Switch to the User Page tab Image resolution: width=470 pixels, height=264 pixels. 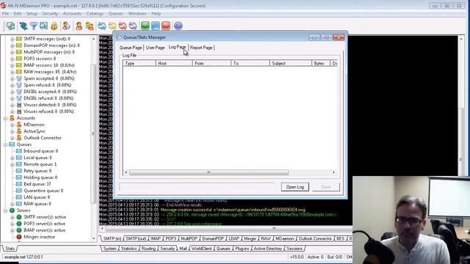[x=155, y=48]
